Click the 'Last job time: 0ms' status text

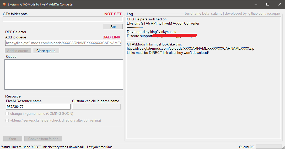point(100,147)
